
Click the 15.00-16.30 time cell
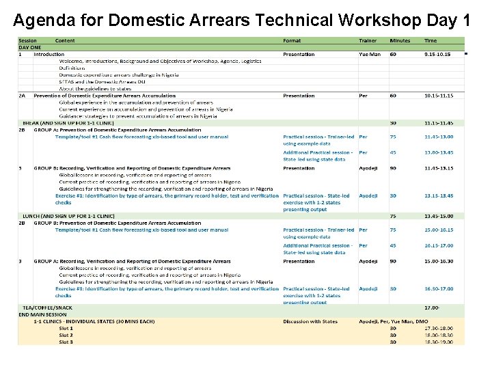[x=439, y=261]
